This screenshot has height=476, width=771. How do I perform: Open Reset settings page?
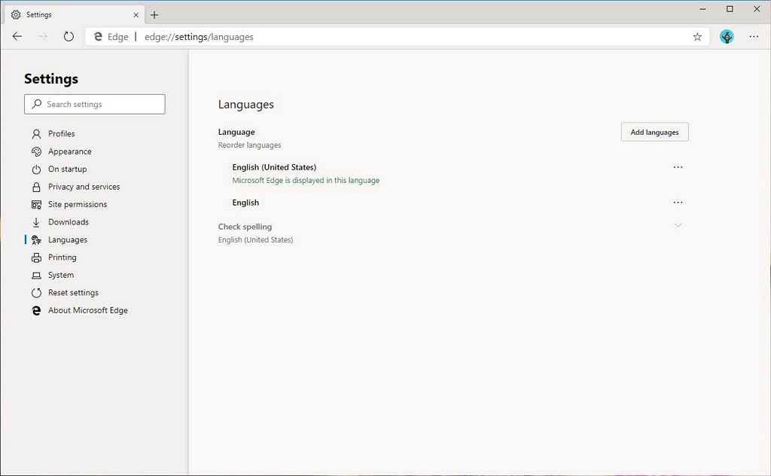[x=73, y=293]
